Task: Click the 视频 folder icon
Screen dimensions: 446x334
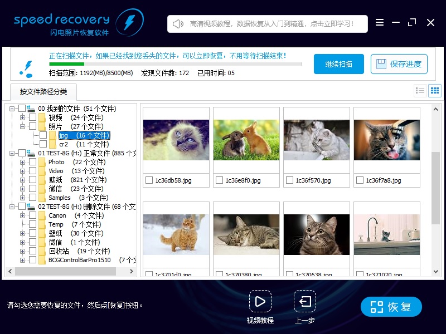Action: tap(42, 117)
